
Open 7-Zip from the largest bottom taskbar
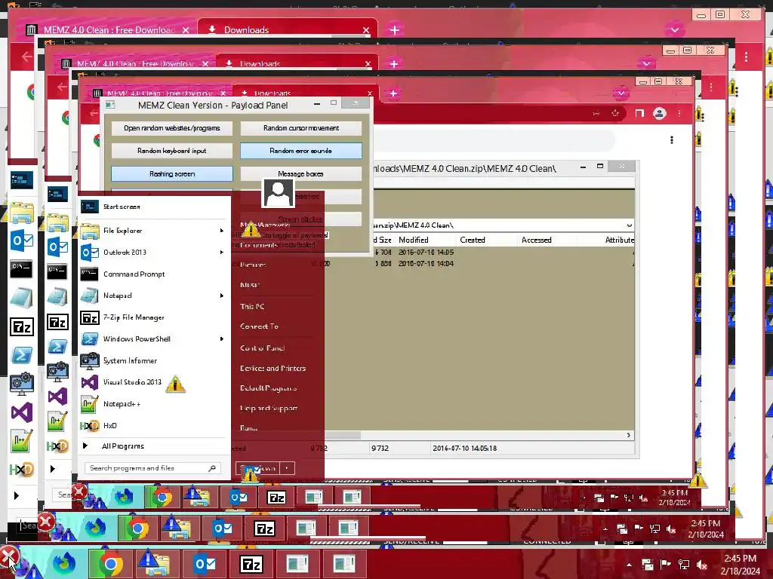(x=251, y=564)
